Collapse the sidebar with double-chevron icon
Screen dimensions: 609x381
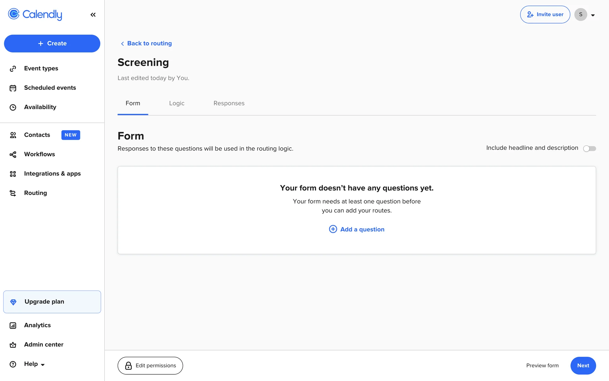(x=93, y=15)
